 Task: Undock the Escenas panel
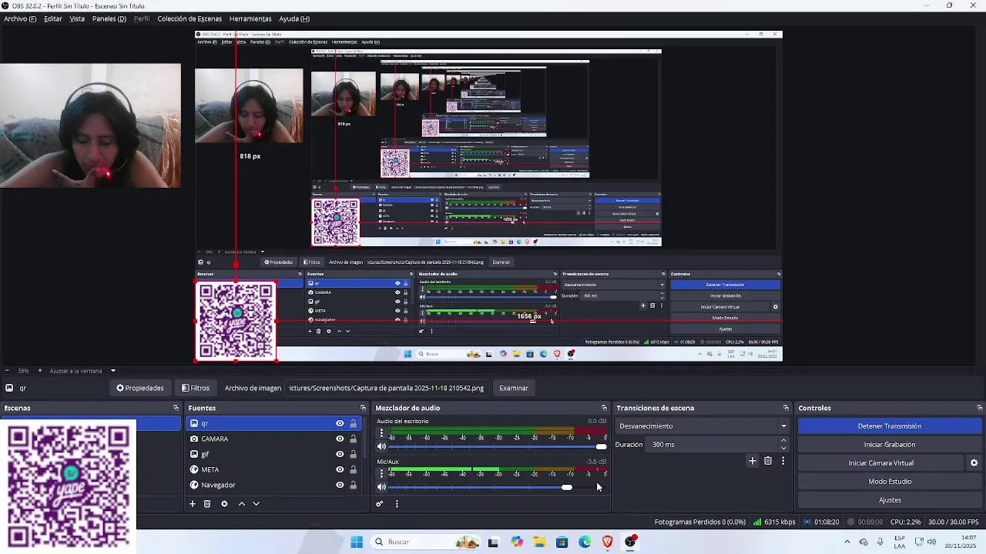coord(176,408)
